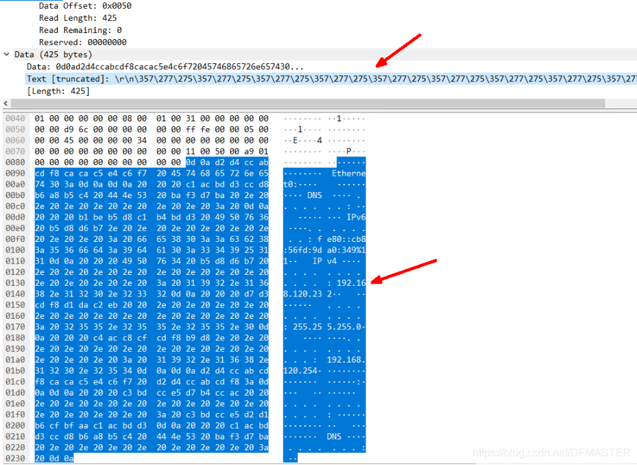The image size is (637, 465).
Task: Click offset 0100 in hex dump
Action: pyautogui.click(x=15, y=250)
